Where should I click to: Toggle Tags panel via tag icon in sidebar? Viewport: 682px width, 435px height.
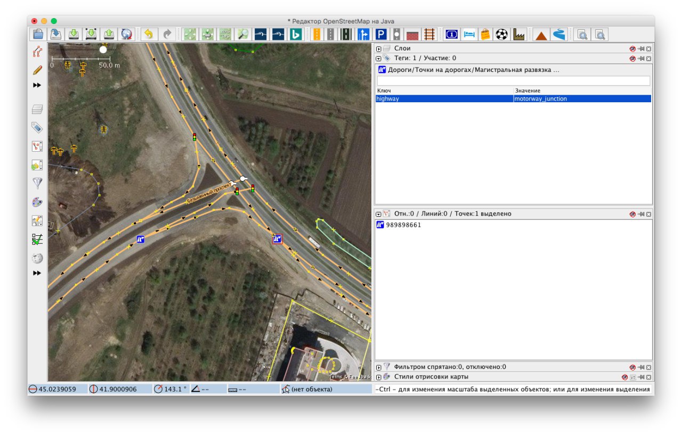(37, 128)
